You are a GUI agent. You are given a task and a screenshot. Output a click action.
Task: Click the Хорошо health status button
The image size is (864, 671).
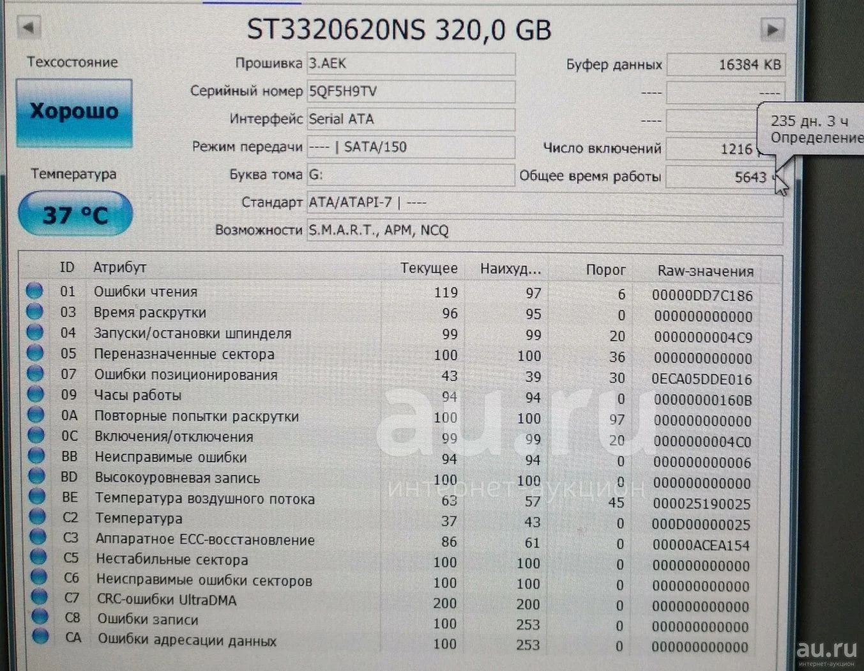coord(74,113)
